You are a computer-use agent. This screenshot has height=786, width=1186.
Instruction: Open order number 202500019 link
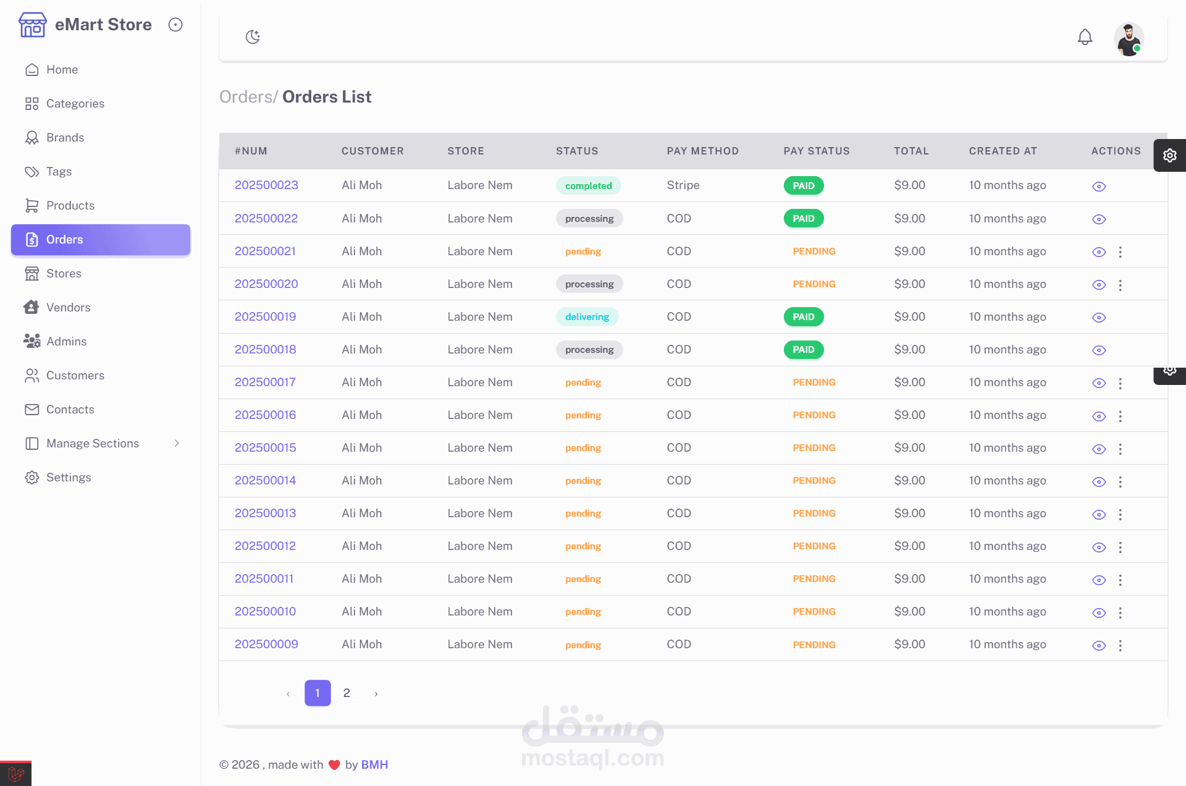(265, 316)
